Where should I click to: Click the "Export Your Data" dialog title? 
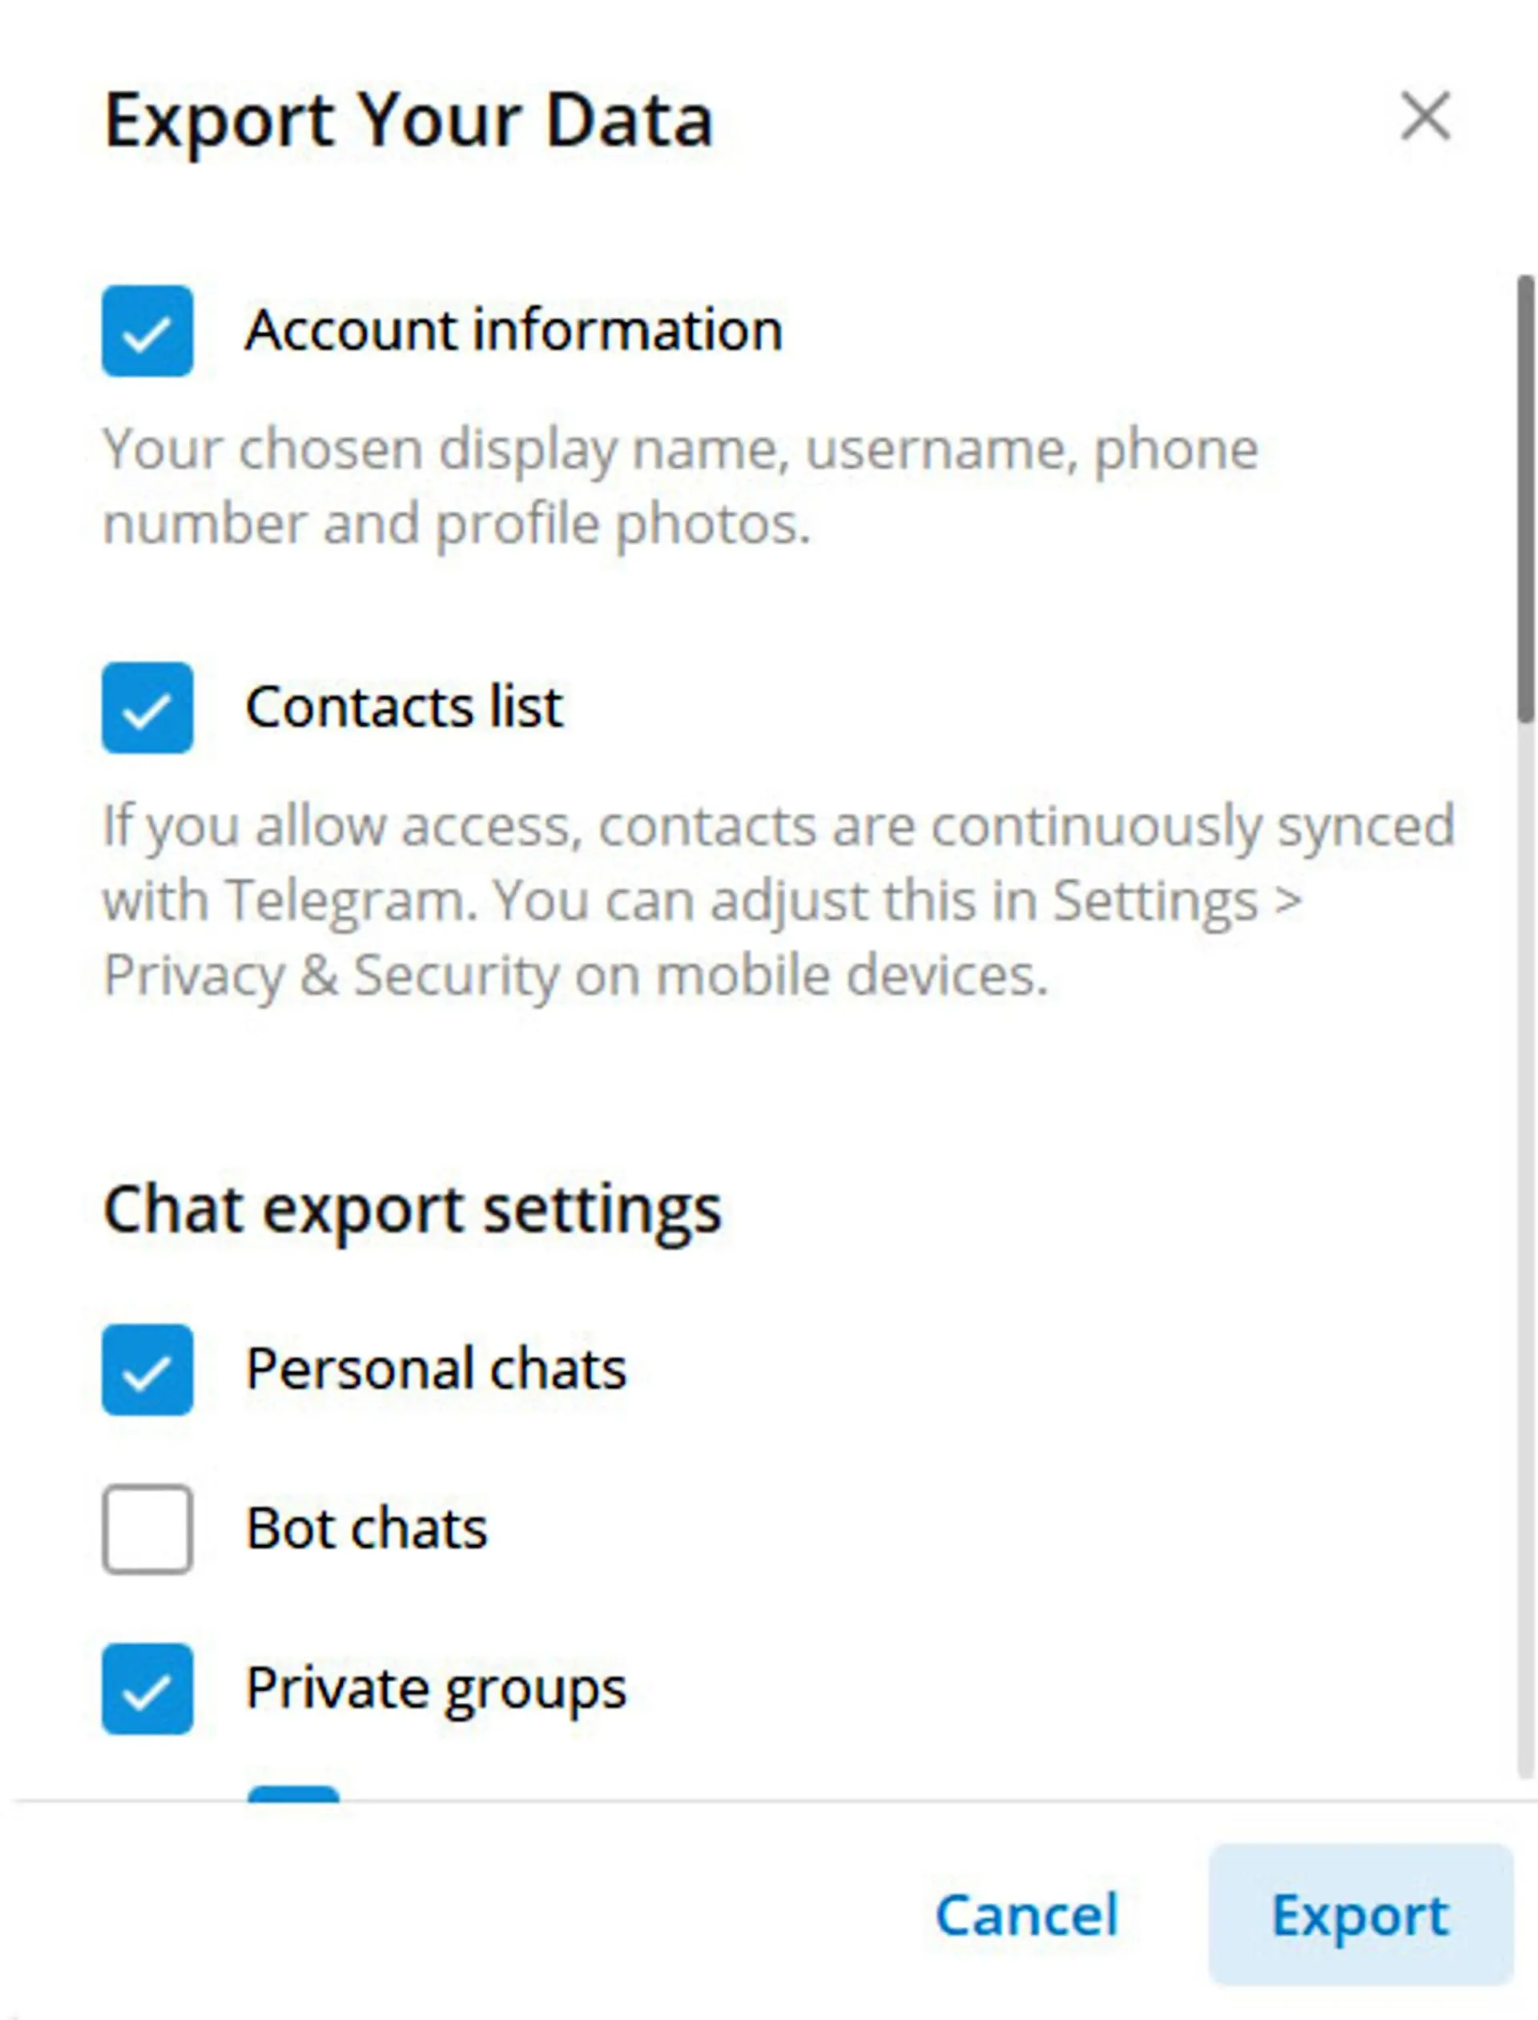[x=409, y=120]
